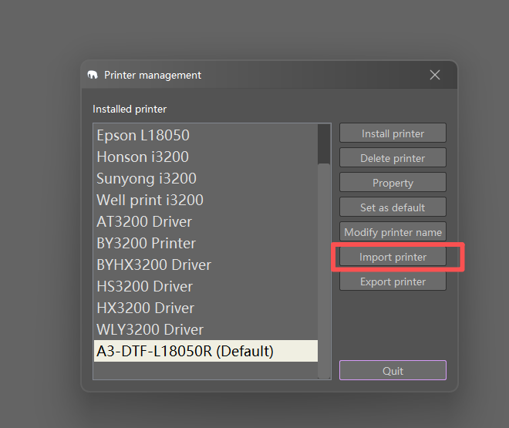Click the elephant app icon in title bar

[93, 75]
